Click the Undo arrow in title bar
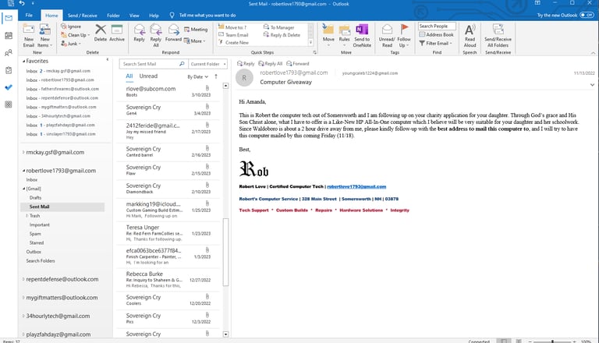This screenshot has height=343, width=599. pyautogui.click(x=22, y=3)
